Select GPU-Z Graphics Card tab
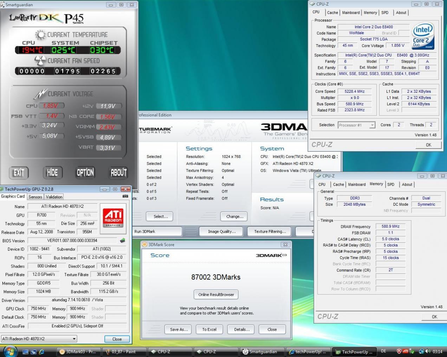Screen dimensions: 447x357 click(x=13, y=197)
